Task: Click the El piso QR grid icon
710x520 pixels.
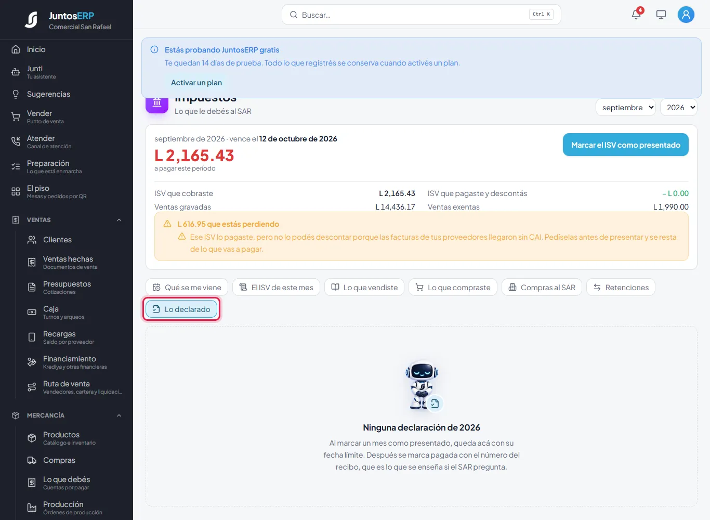Action: [16, 192]
